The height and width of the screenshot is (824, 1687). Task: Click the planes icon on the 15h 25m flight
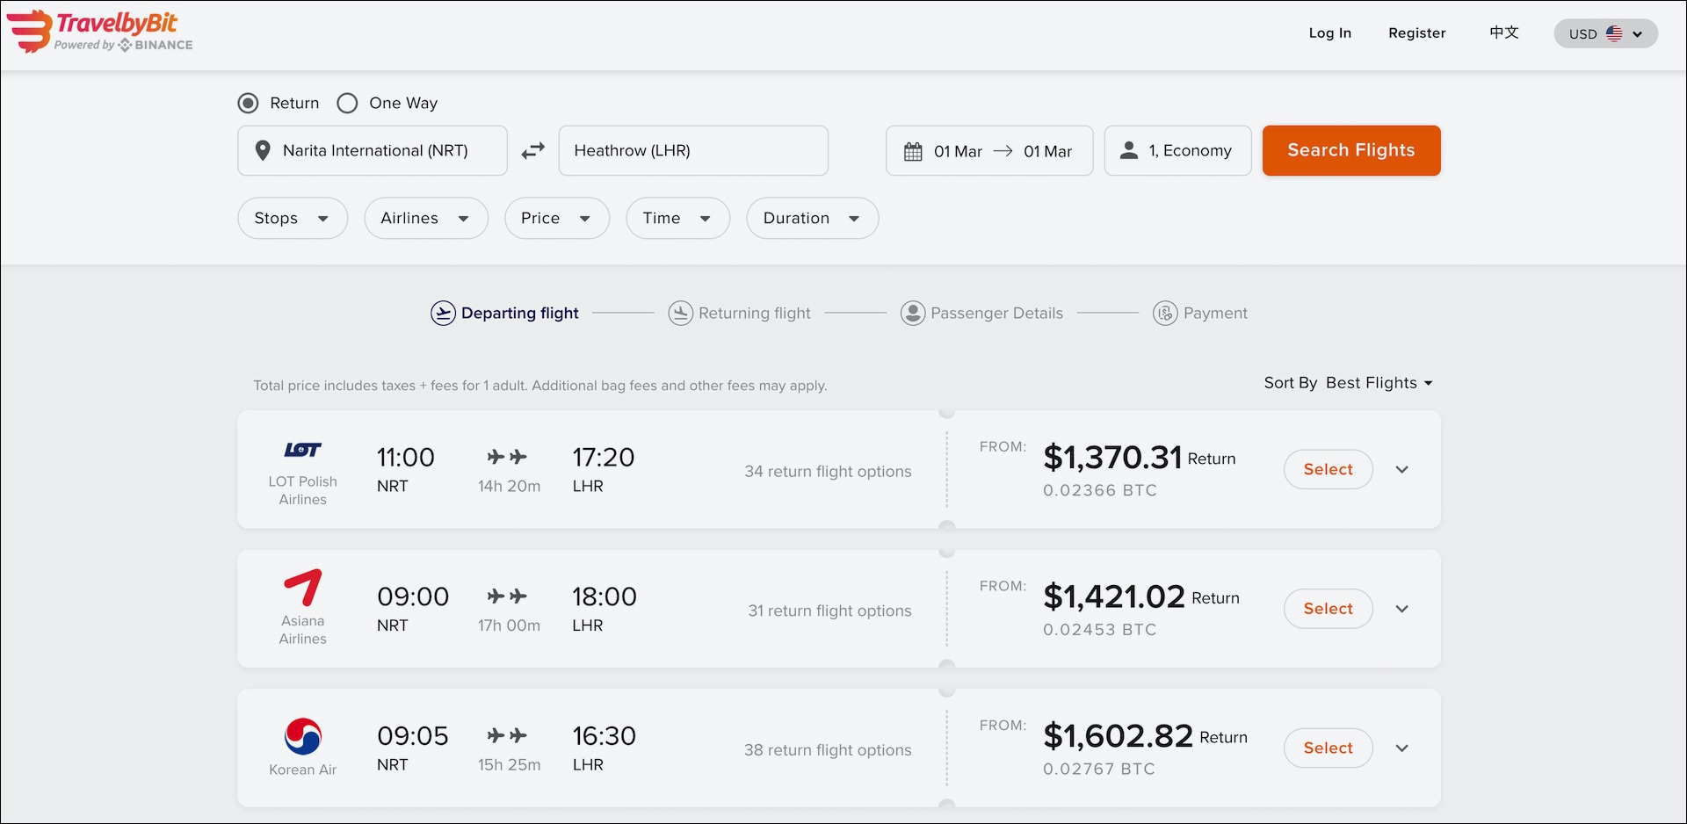click(x=507, y=735)
